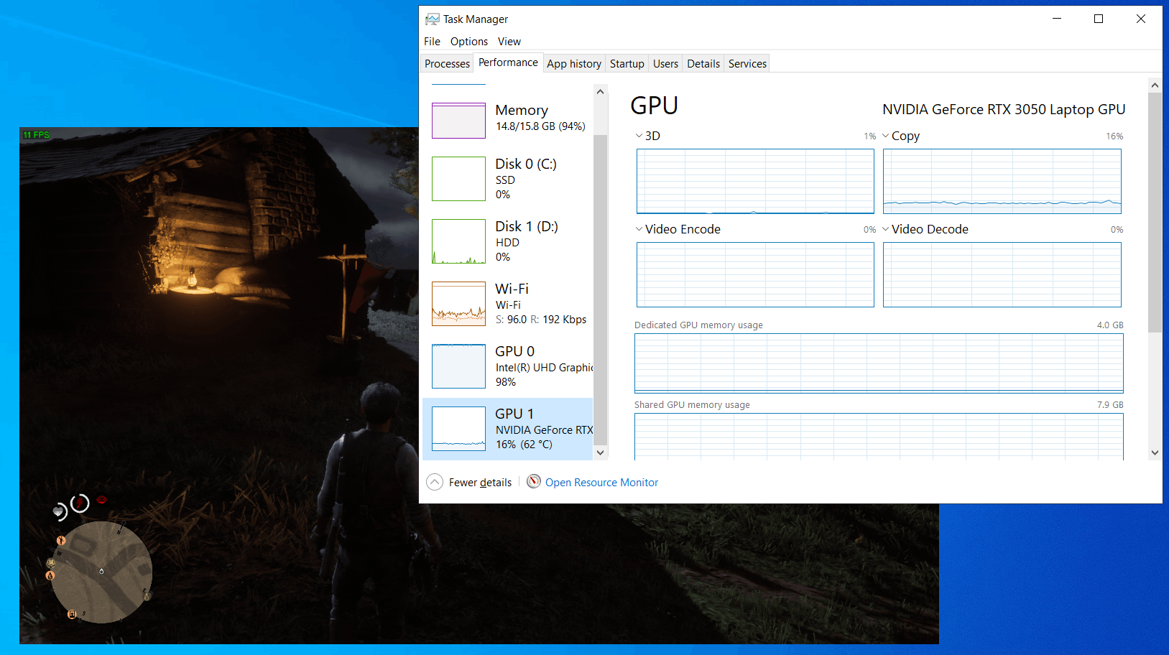This screenshot has height=655, width=1169.
Task: Click the GPU pane scroll up arrow
Action: [1155, 85]
